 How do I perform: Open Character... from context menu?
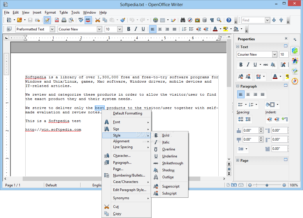[126, 156]
